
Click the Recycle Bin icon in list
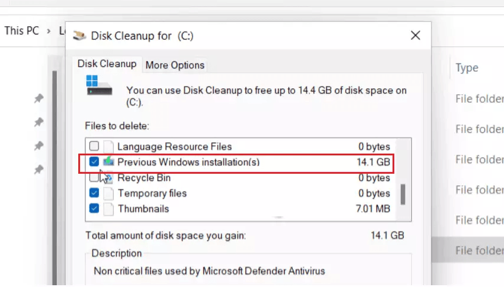pos(109,178)
